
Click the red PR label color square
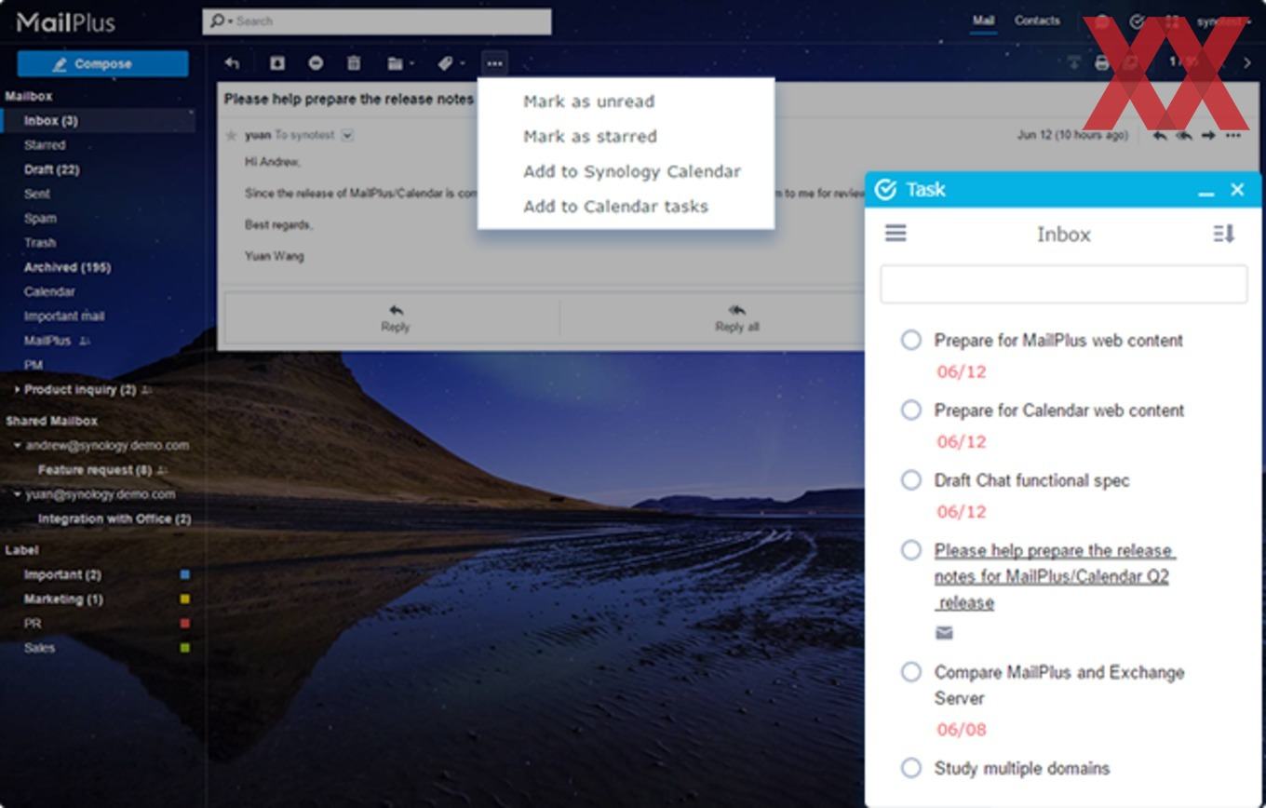pyautogui.click(x=184, y=624)
